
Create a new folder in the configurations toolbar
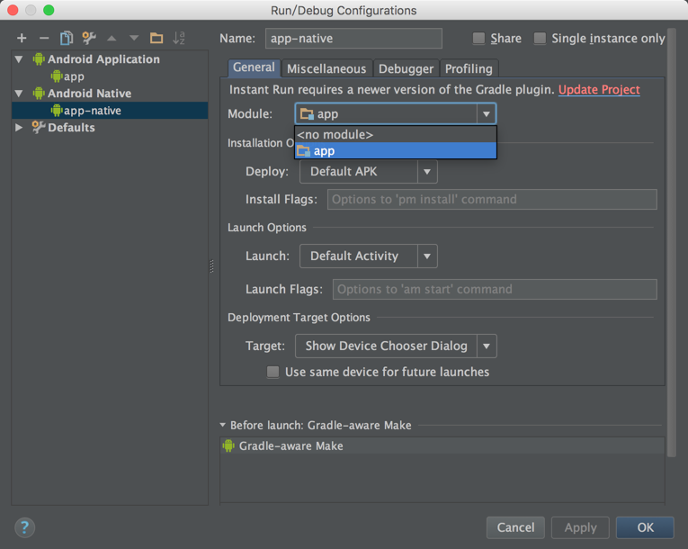tap(156, 38)
